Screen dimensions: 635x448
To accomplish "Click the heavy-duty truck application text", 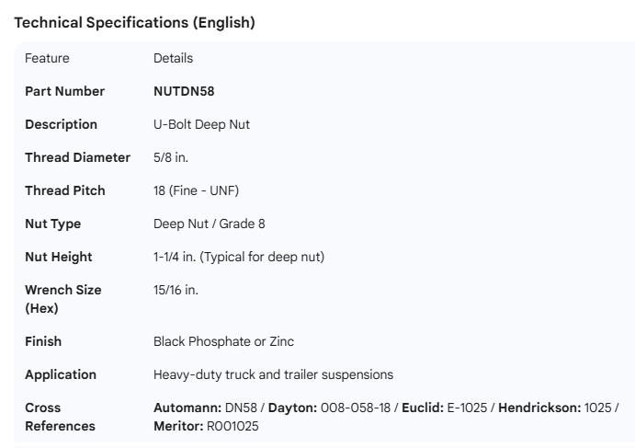I will click(x=273, y=374).
